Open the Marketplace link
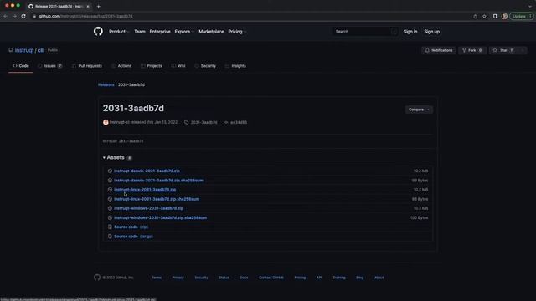This screenshot has height=301, width=536. click(x=211, y=32)
